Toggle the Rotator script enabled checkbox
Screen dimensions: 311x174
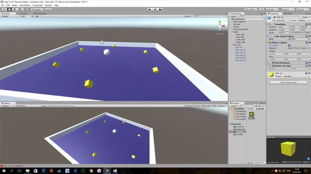click(x=273, y=66)
